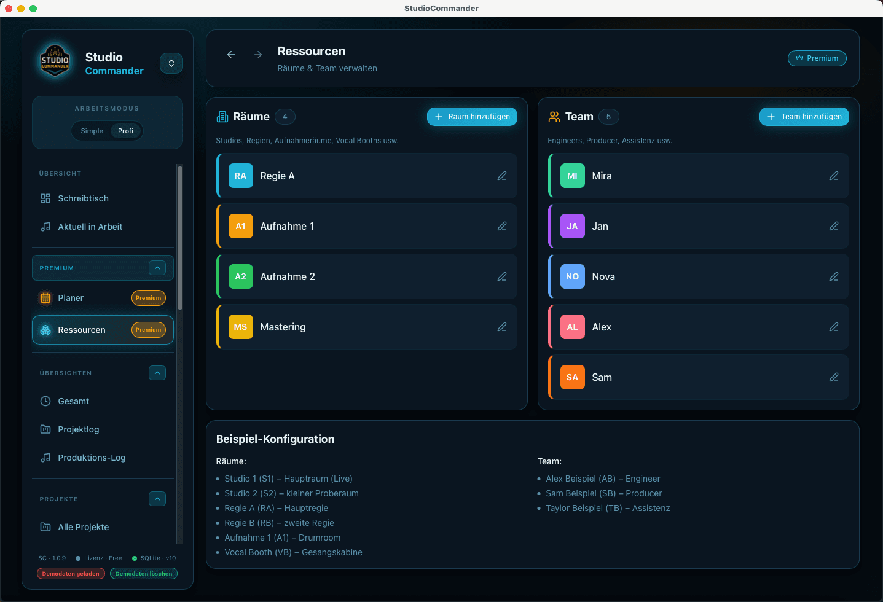Edit team member Sam
Image resolution: width=883 pixels, height=602 pixels.
[x=833, y=377]
